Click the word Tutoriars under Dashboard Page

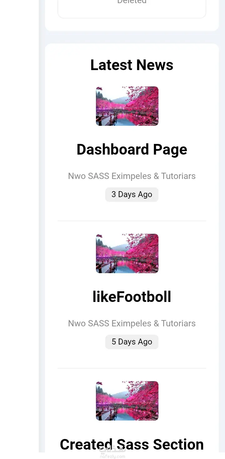178,176
